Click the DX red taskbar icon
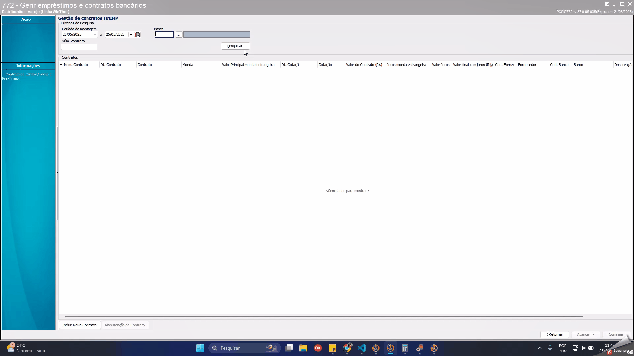Viewport: 634px width, 356px height. [x=318, y=348]
